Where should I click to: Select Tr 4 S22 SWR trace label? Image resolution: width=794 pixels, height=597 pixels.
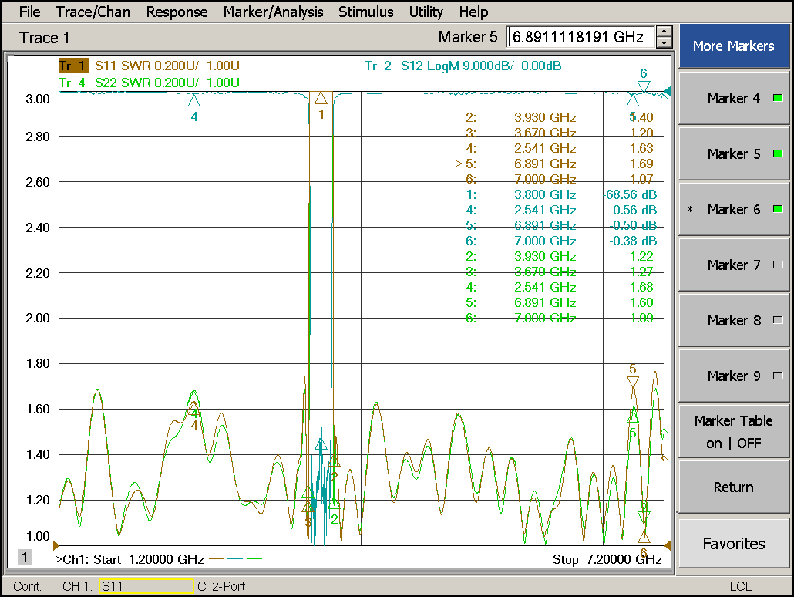(x=149, y=82)
